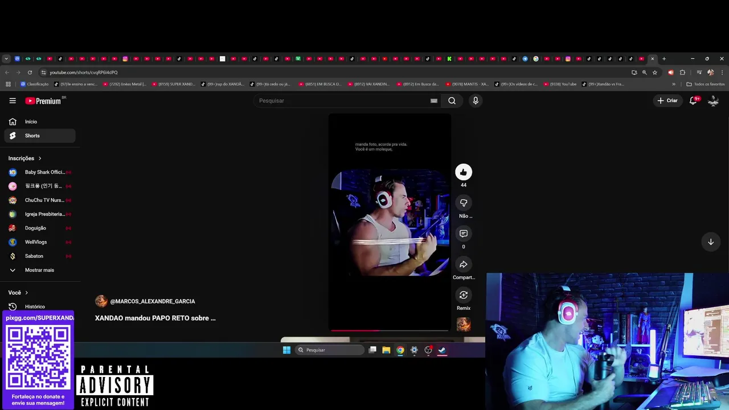
Task: Open Sabaton channel
Action: tap(40, 256)
